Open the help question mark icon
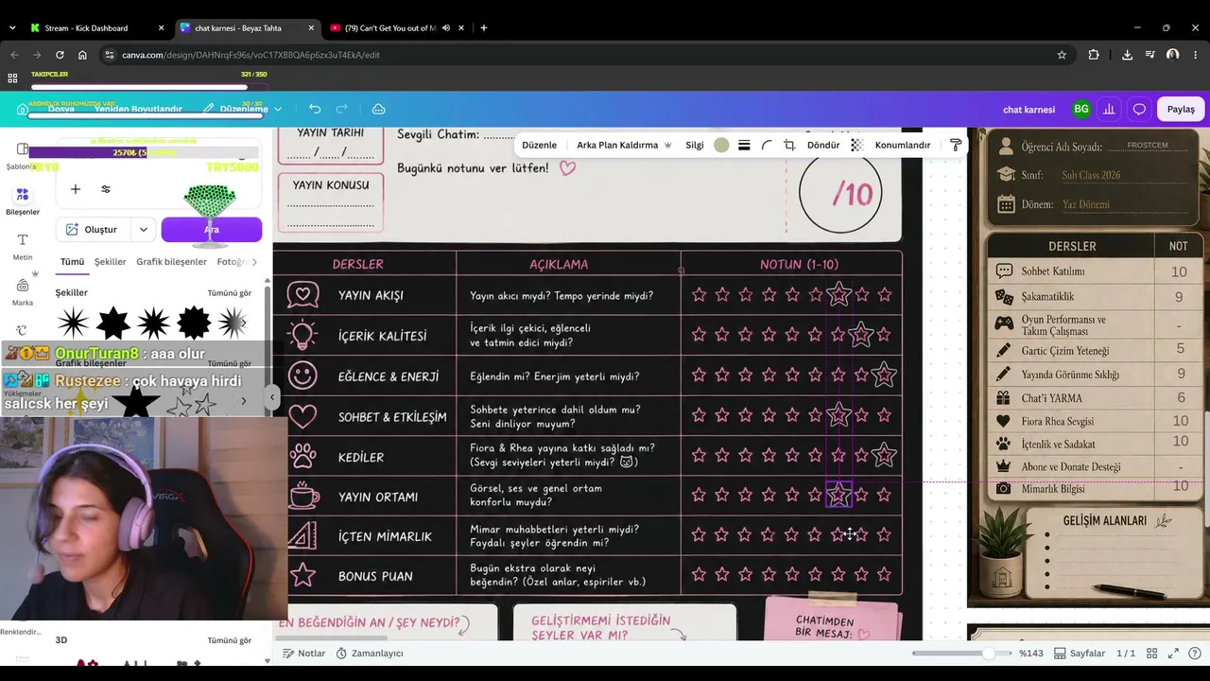Viewport: 1210px width, 681px height. [1194, 654]
